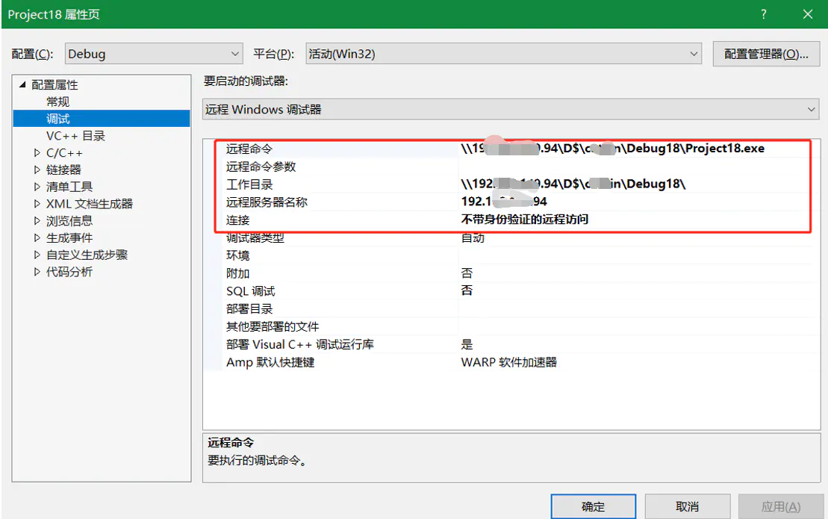Select 调试 in the property tree
The image size is (828, 519).
[57, 119]
